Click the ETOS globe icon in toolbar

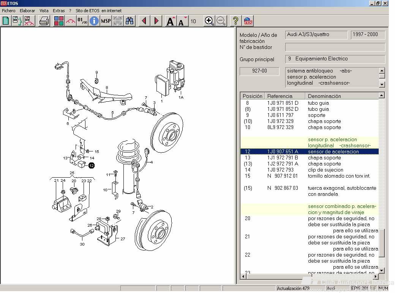tap(248, 21)
